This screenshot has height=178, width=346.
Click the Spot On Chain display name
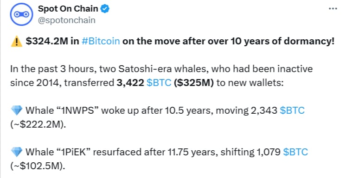(x=68, y=9)
